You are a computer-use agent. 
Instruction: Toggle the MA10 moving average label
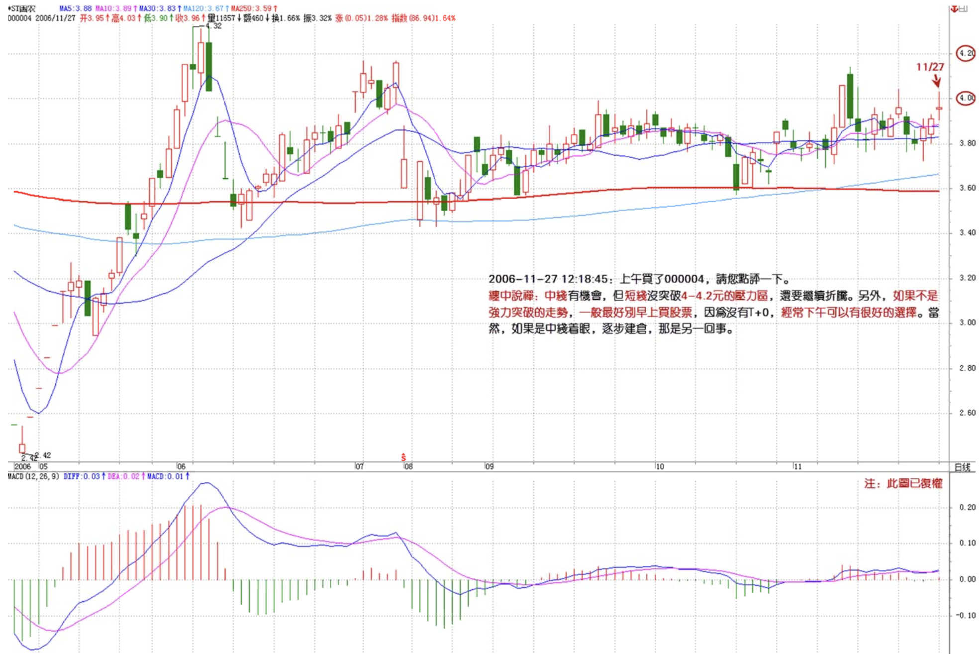pos(114,8)
